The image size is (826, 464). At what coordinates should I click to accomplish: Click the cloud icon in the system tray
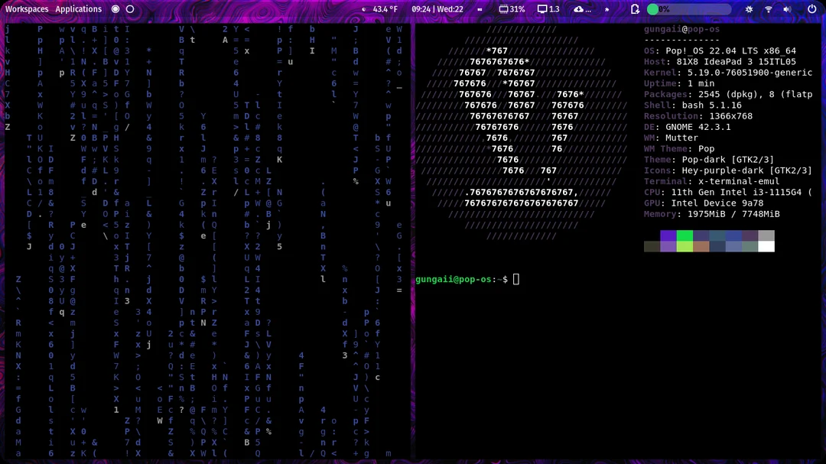(578, 9)
